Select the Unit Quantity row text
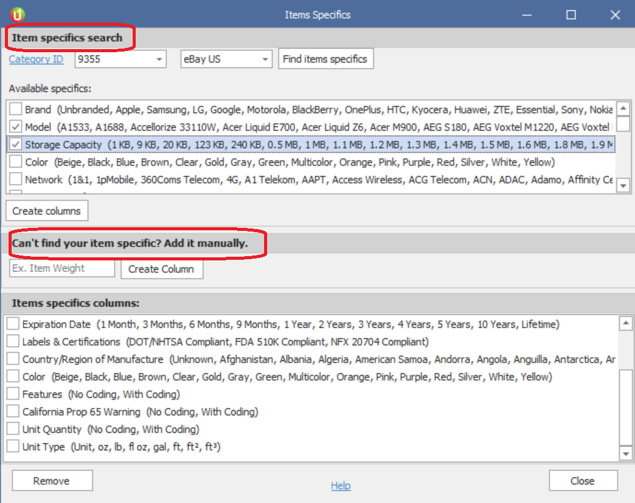 pos(111,429)
